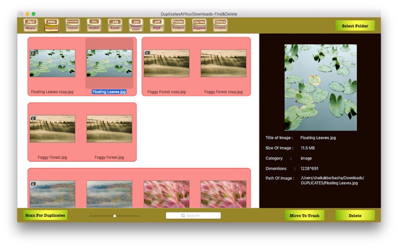The width and height of the screenshot is (398, 248).
Task: Start Scan For Duplicates
Action: click(45, 215)
